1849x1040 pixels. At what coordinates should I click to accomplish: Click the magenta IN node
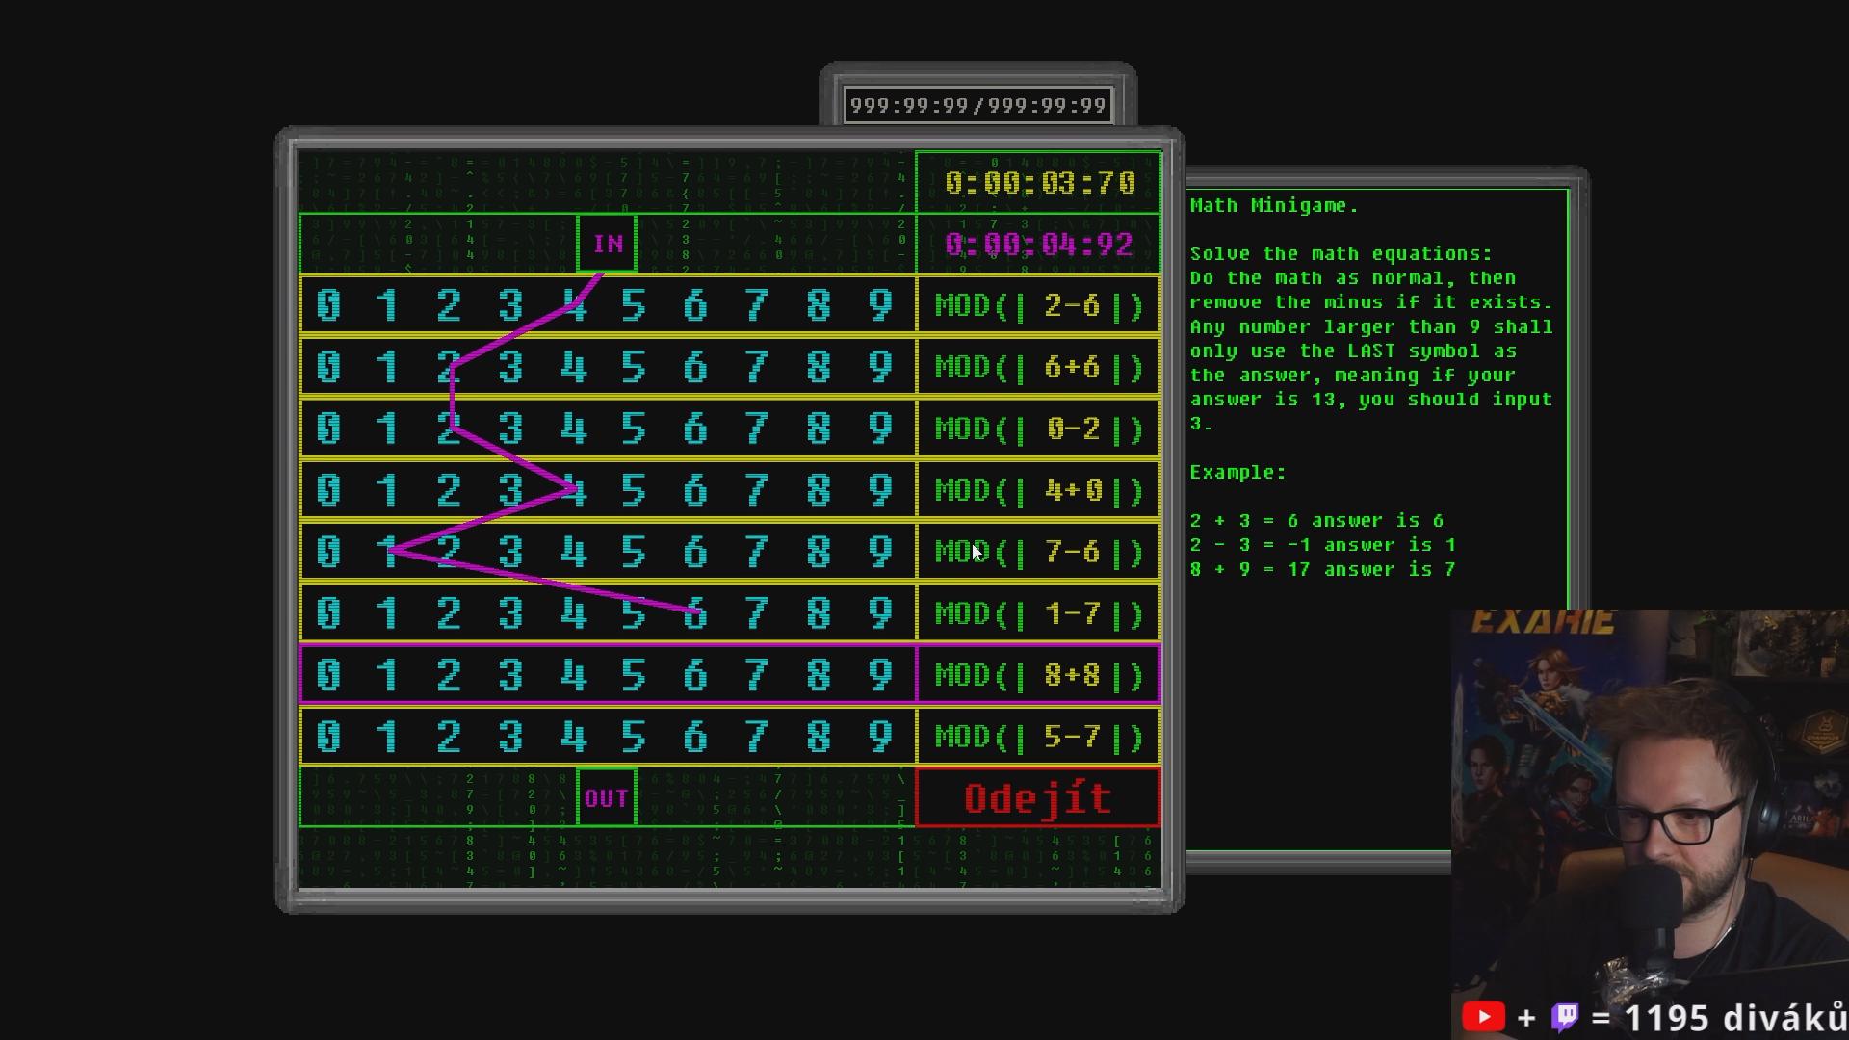[x=607, y=244]
